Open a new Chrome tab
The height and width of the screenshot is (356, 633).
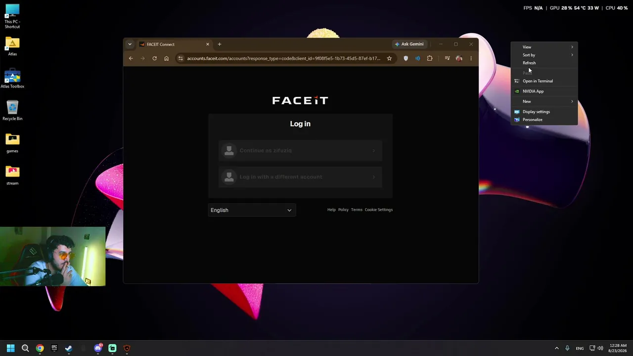220,44
